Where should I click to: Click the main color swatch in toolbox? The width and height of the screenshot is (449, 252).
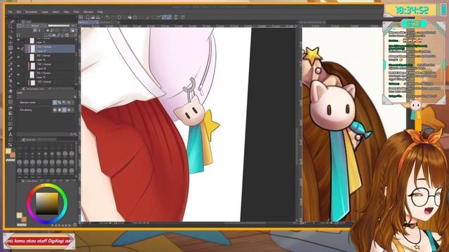pos(8,151)
